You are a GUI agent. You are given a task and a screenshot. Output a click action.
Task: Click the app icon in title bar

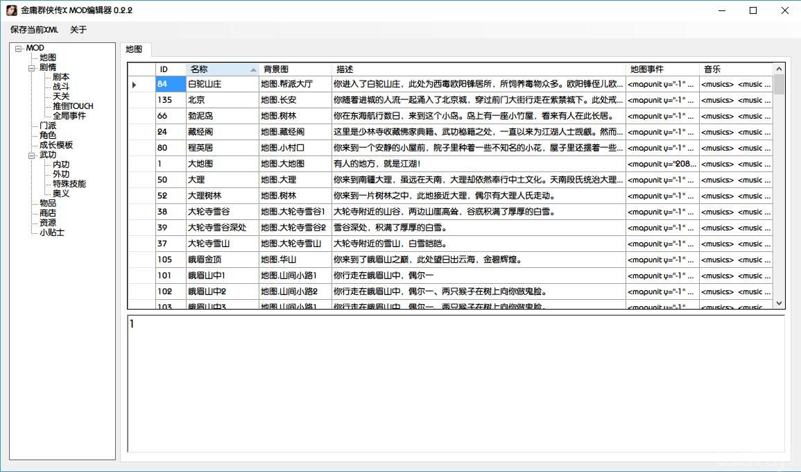(12, 10)
